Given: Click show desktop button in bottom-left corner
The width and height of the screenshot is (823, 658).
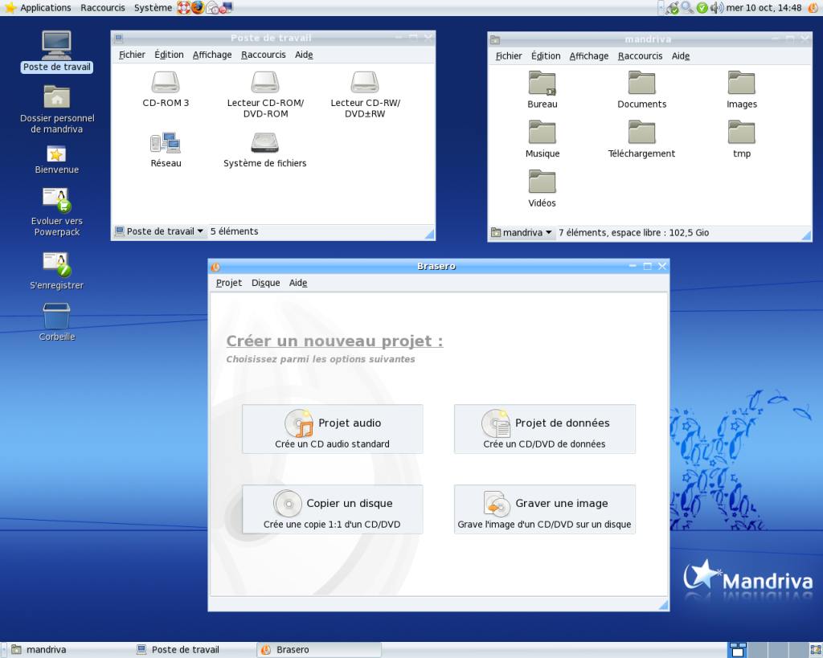Looking at the screenshot, I should [x=3, y=650].
